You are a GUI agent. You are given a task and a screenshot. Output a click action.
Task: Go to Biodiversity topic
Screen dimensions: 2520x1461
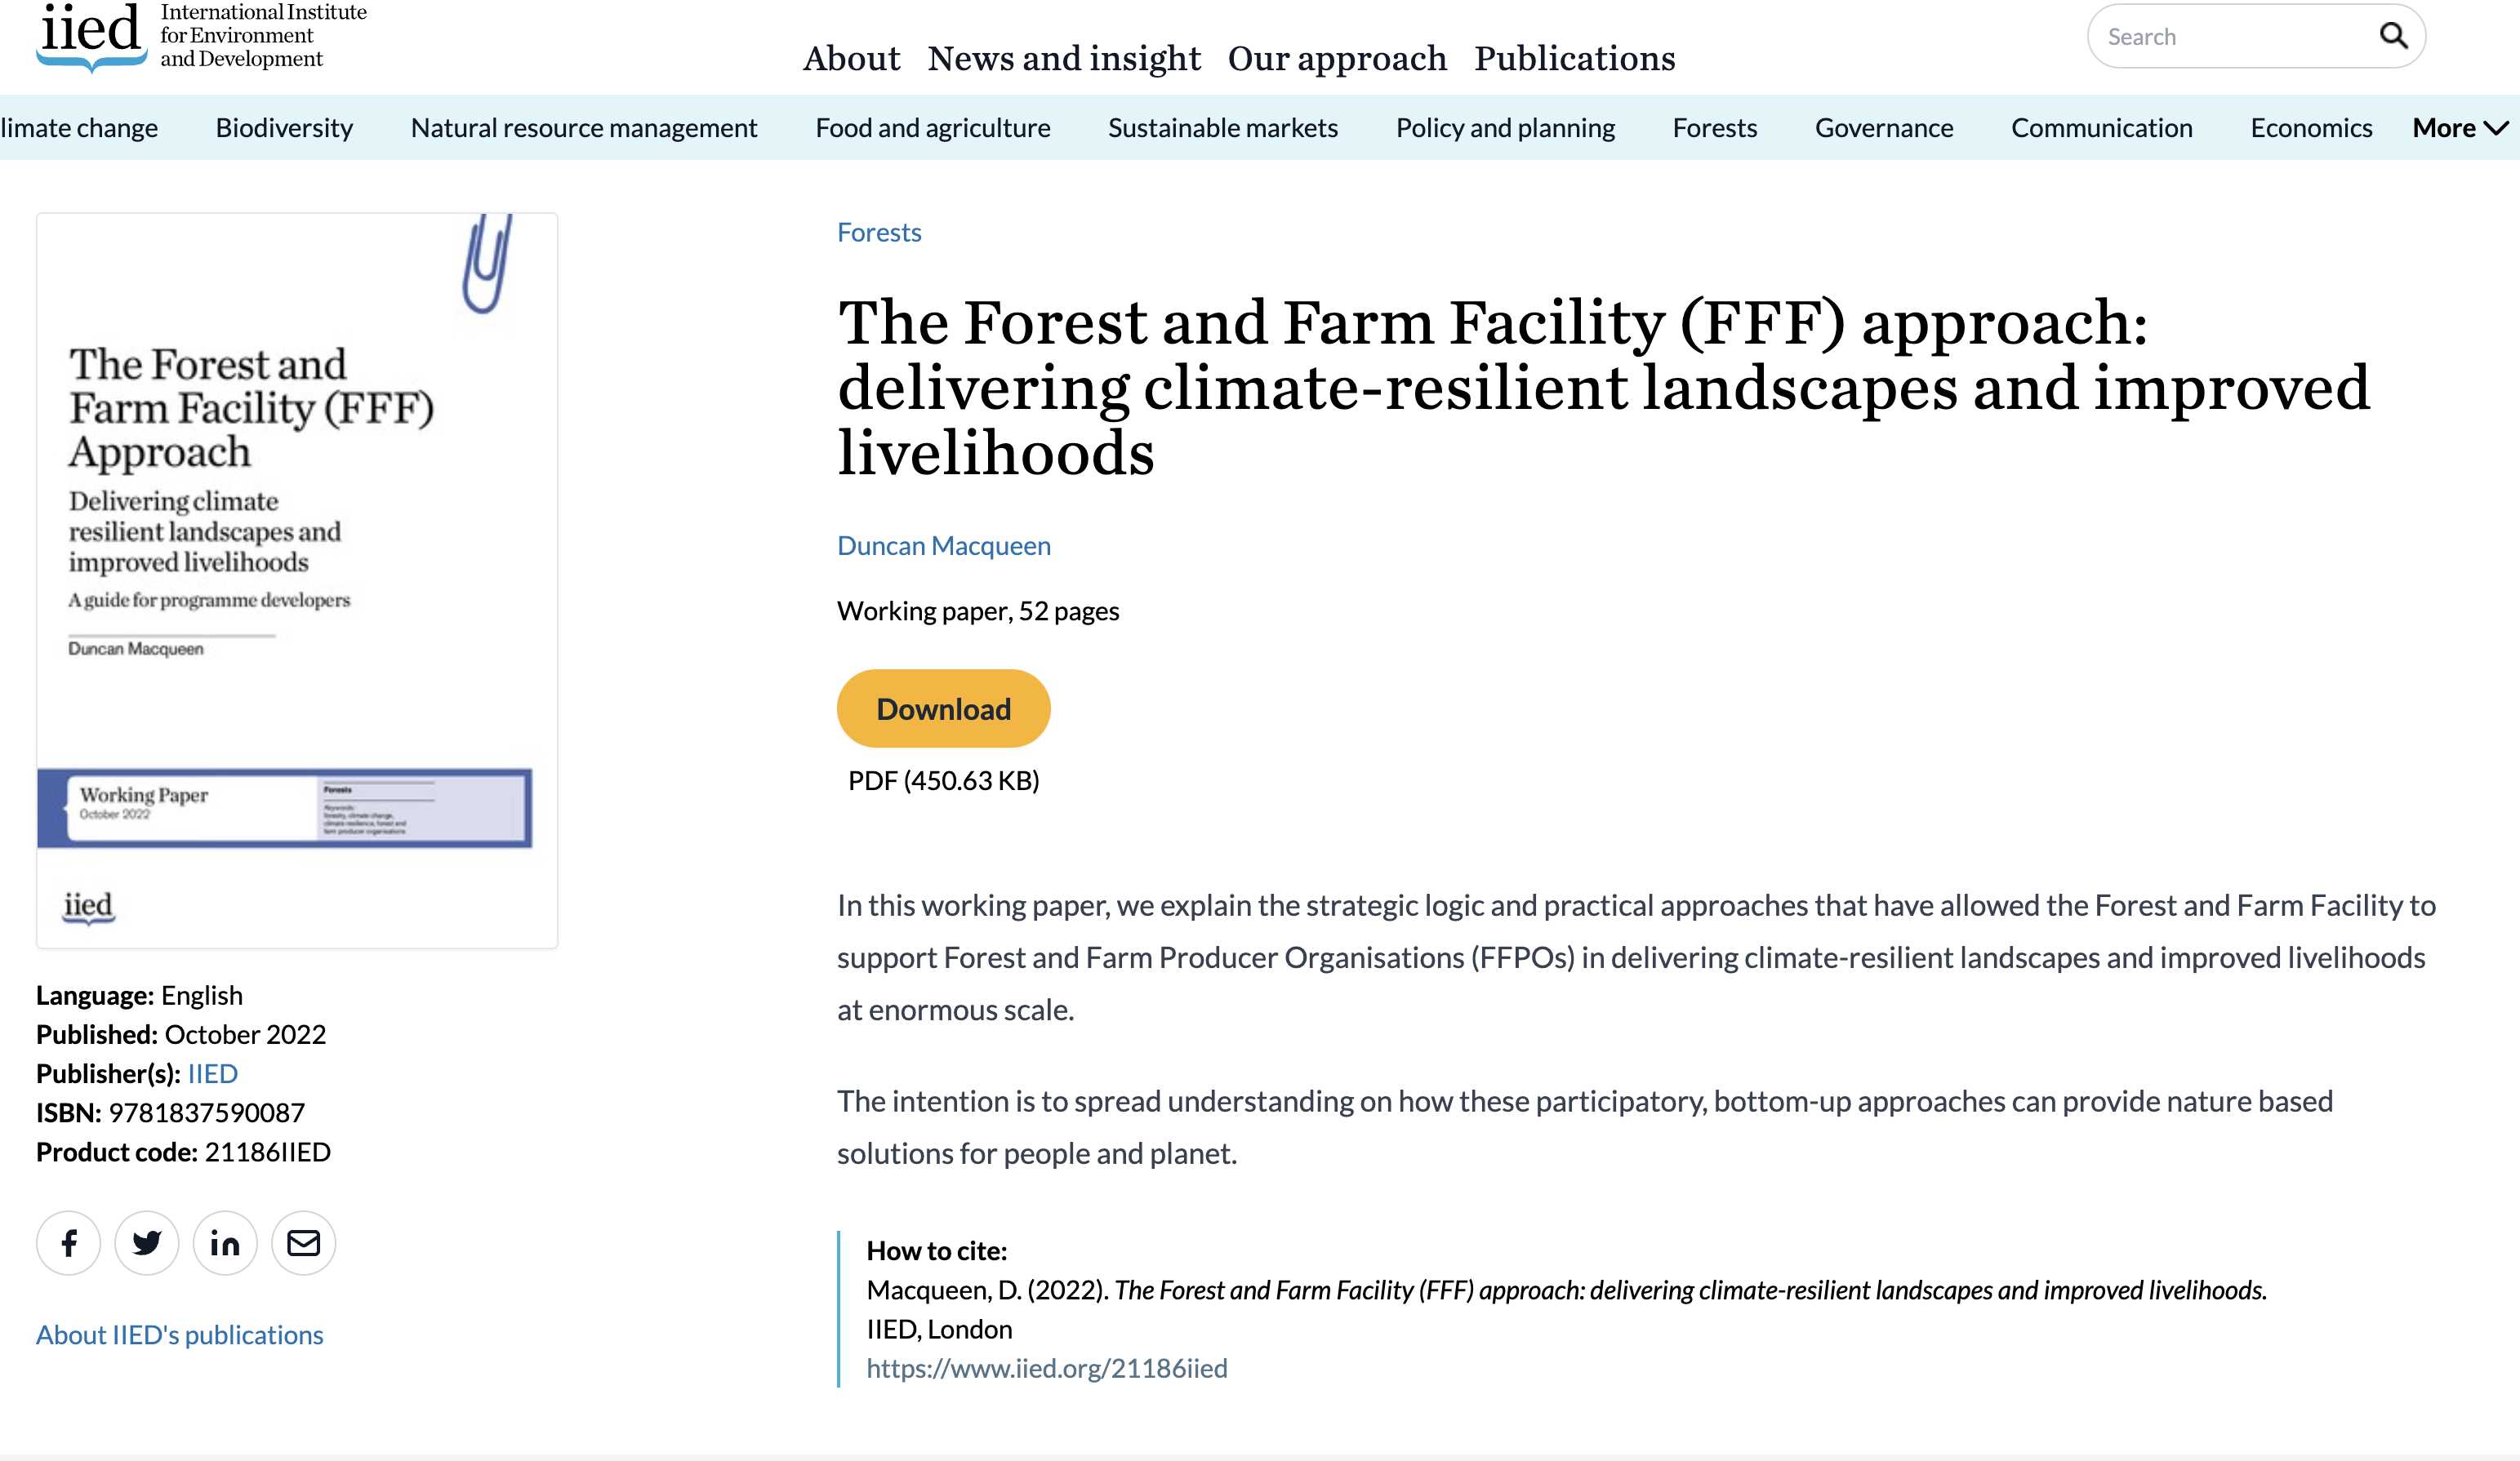284,128
